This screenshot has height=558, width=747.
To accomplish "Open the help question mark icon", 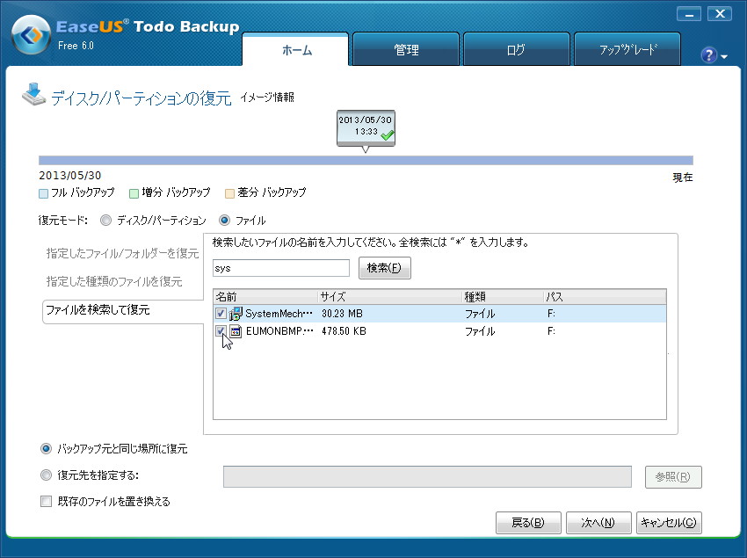I will pyautogui.click(x=708, y=55).
